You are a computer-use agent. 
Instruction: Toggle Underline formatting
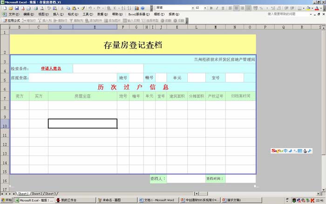(224, 8)
